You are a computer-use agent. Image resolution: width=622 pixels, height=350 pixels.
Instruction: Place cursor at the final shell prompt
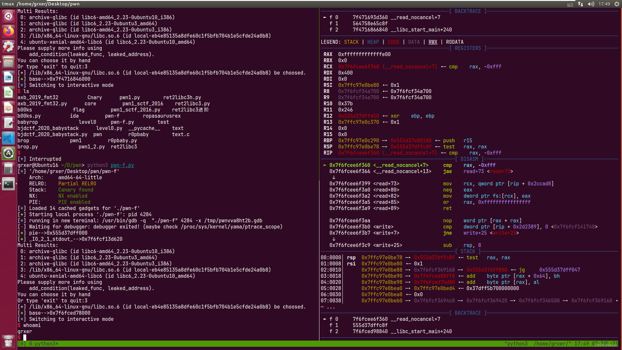pyautogui.click(x=25, y=337)
